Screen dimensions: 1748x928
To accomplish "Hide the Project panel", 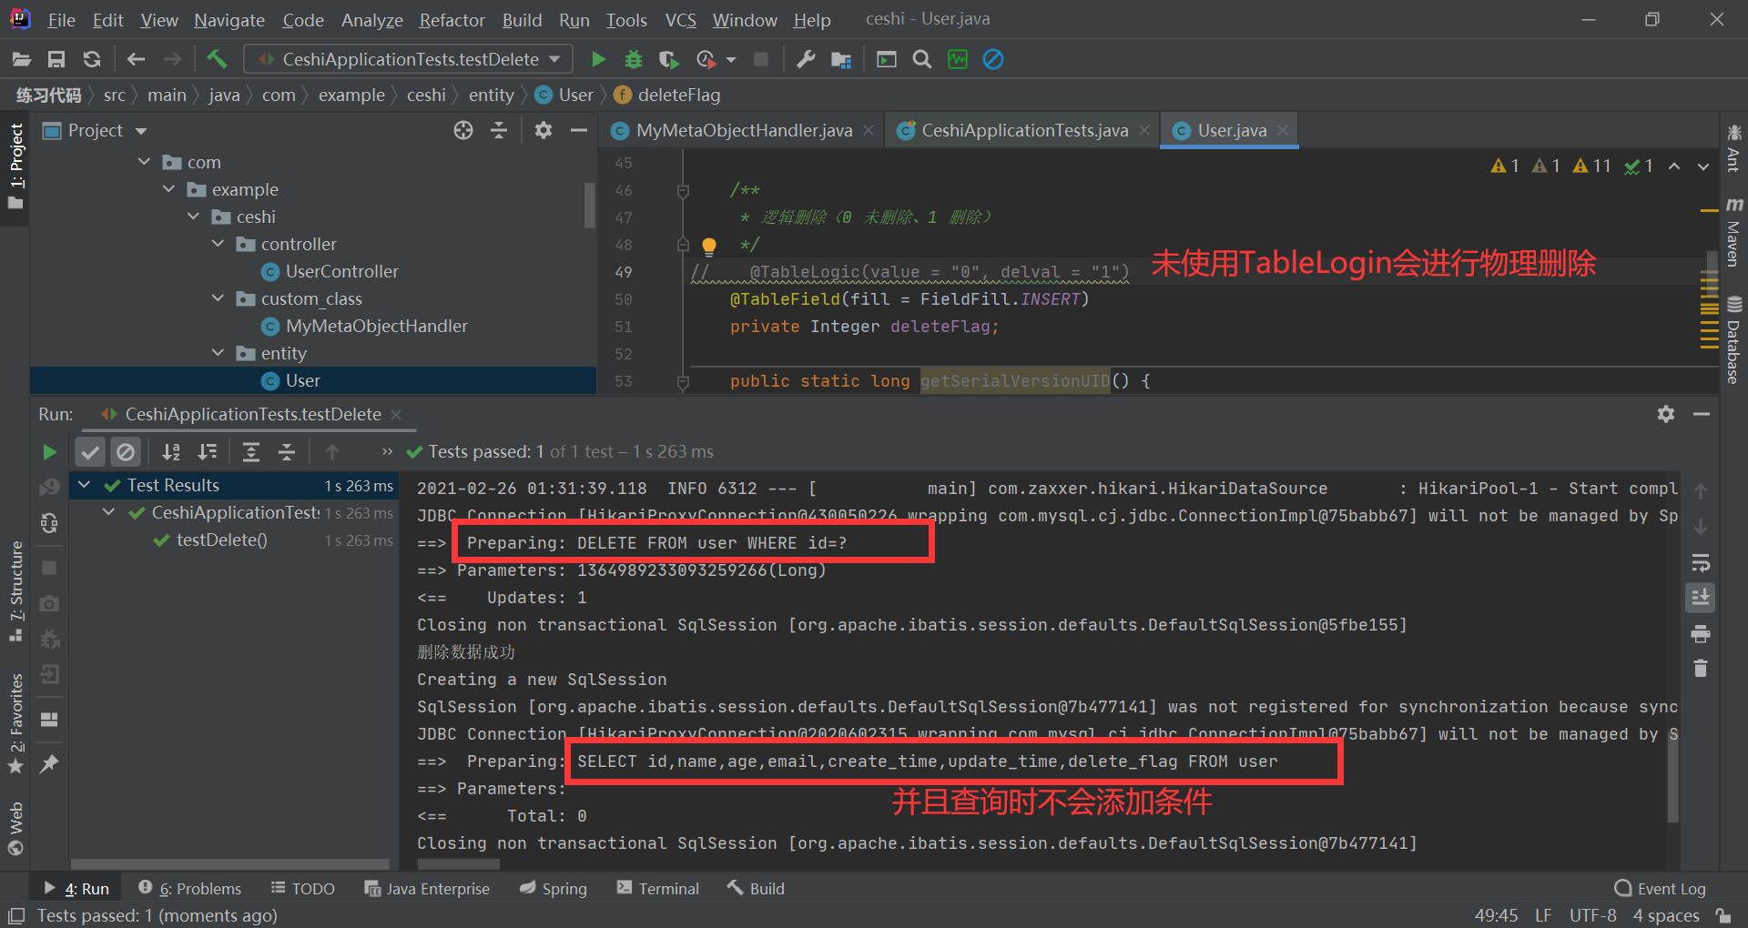I will coord(578,130).
